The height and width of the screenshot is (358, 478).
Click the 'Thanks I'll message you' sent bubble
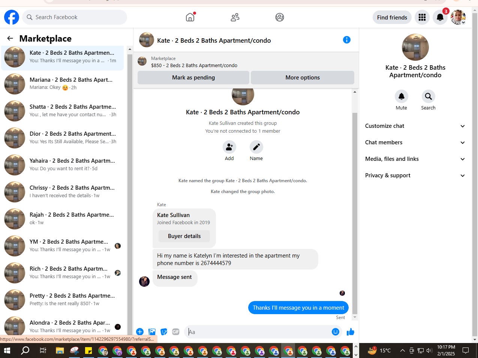click(298, 308)
